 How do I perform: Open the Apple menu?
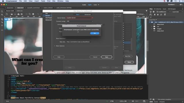pos(3,1)
